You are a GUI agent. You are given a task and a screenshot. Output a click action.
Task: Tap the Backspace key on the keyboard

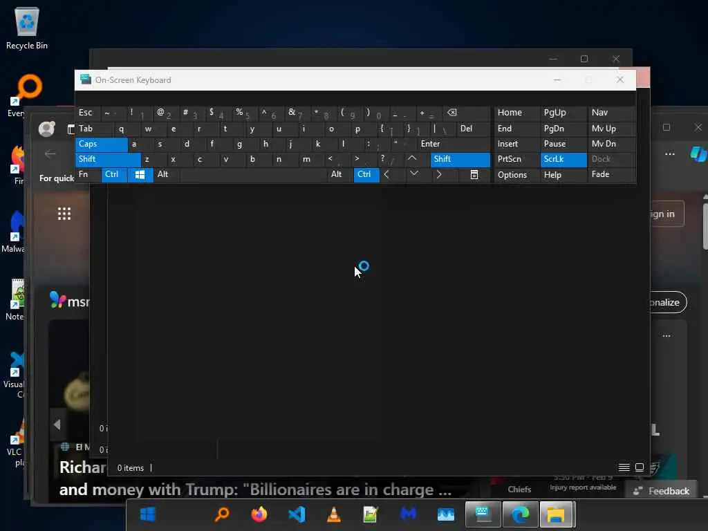click(x=452, y=113)
